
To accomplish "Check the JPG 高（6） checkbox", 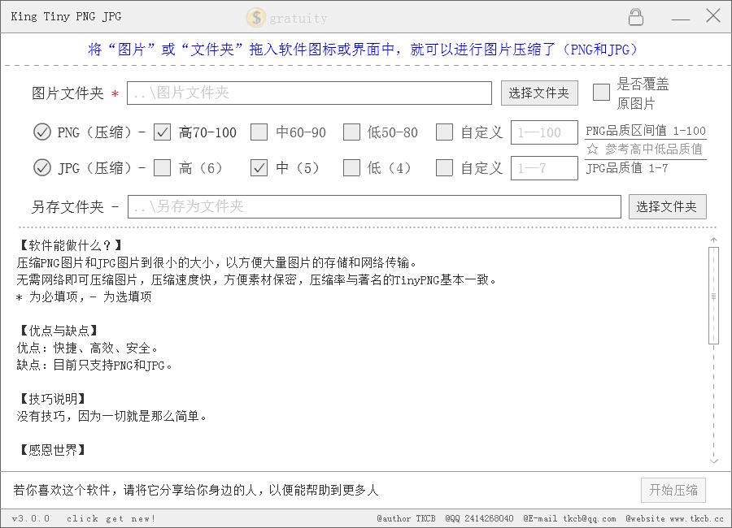I will coord(163,167).
